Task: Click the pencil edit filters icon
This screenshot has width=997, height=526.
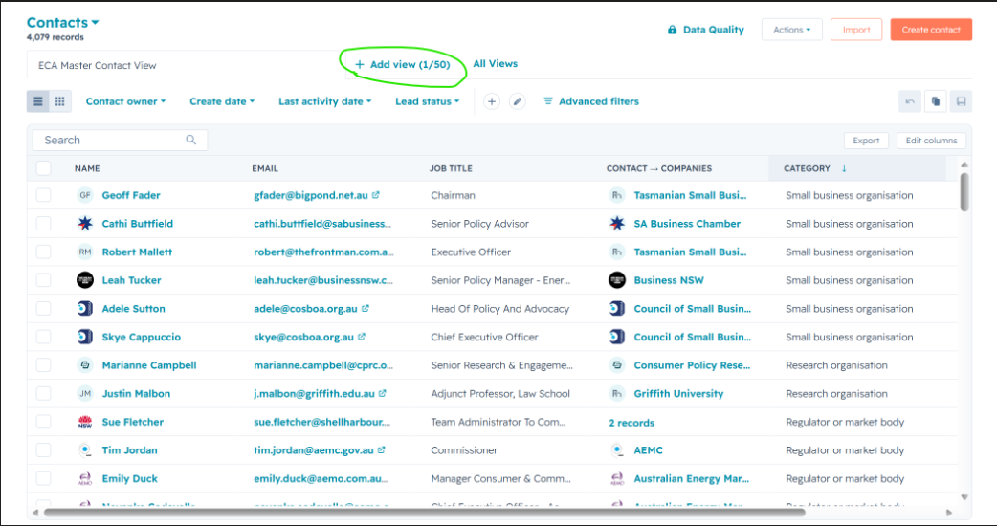Action: tap(518, 101)
